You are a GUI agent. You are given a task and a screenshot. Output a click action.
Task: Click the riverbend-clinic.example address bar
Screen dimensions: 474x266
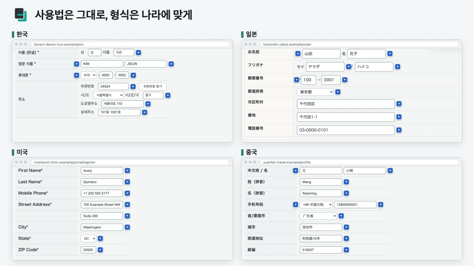point(130,162)
